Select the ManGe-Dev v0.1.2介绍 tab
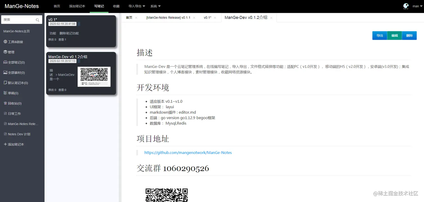424x202 pixels. pos(246,17)
